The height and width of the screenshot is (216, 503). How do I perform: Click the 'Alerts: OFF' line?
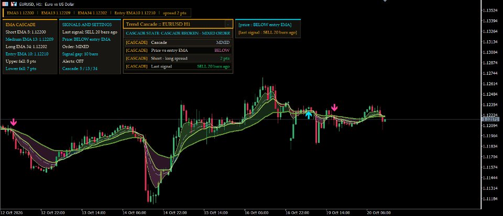pyautogui.click(x=73, y=61)
